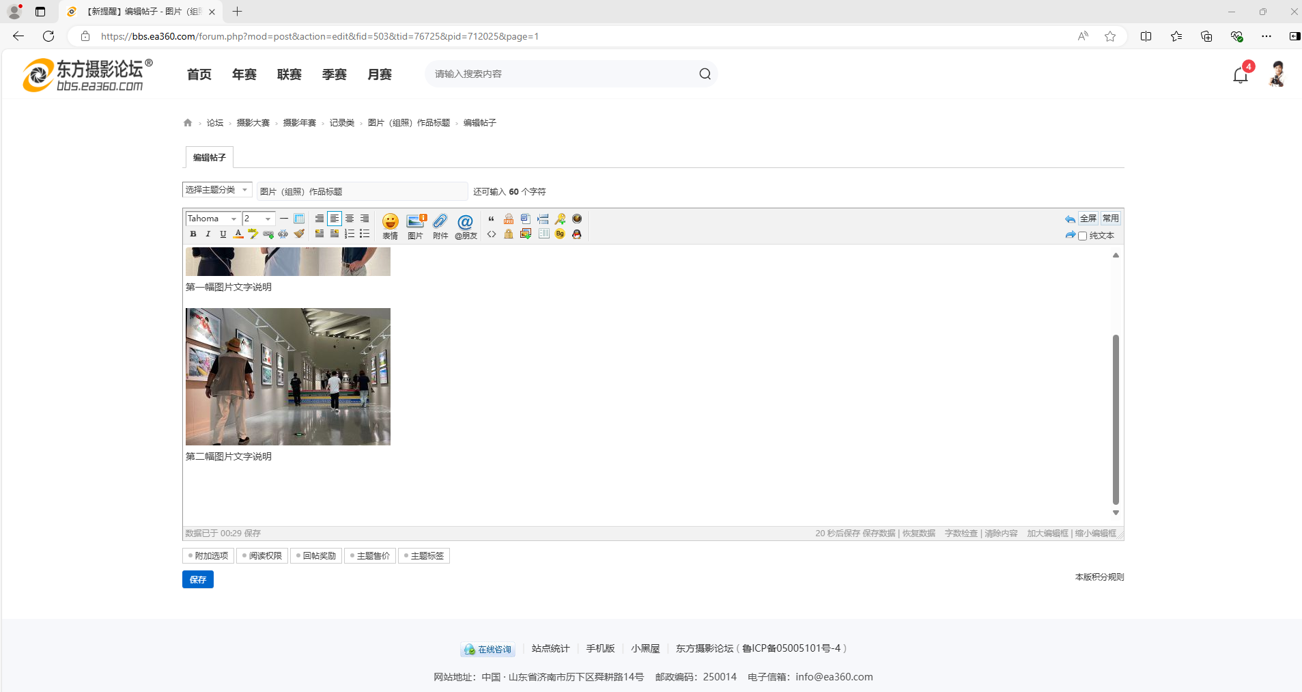This screenshot has width=1302, height=692.
Task: Toggle bold text formatting
Action: pos(193,234)
